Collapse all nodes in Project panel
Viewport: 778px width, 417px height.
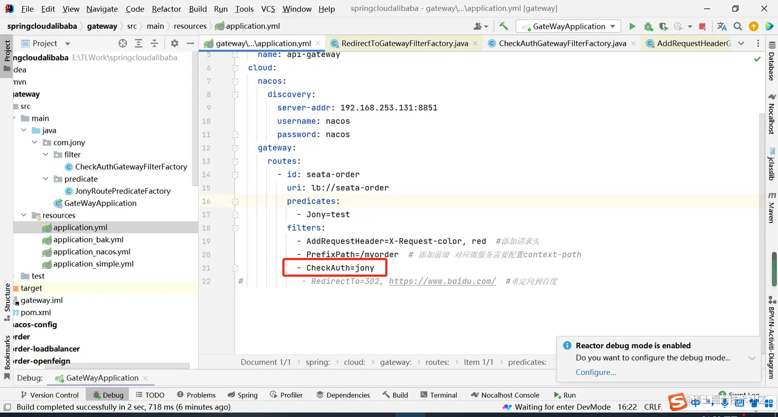[x=154, y=44]
